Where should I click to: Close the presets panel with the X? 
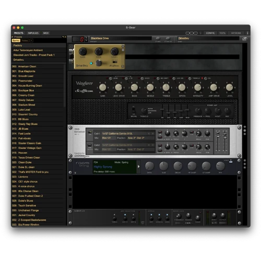click(65, 37)
